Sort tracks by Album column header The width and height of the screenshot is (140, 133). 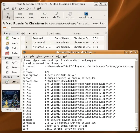pos(82,34)
